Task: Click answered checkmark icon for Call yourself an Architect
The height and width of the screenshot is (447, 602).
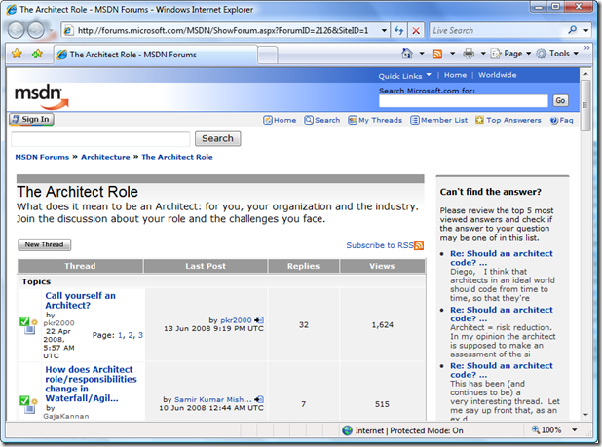Action: pos(24,321)
